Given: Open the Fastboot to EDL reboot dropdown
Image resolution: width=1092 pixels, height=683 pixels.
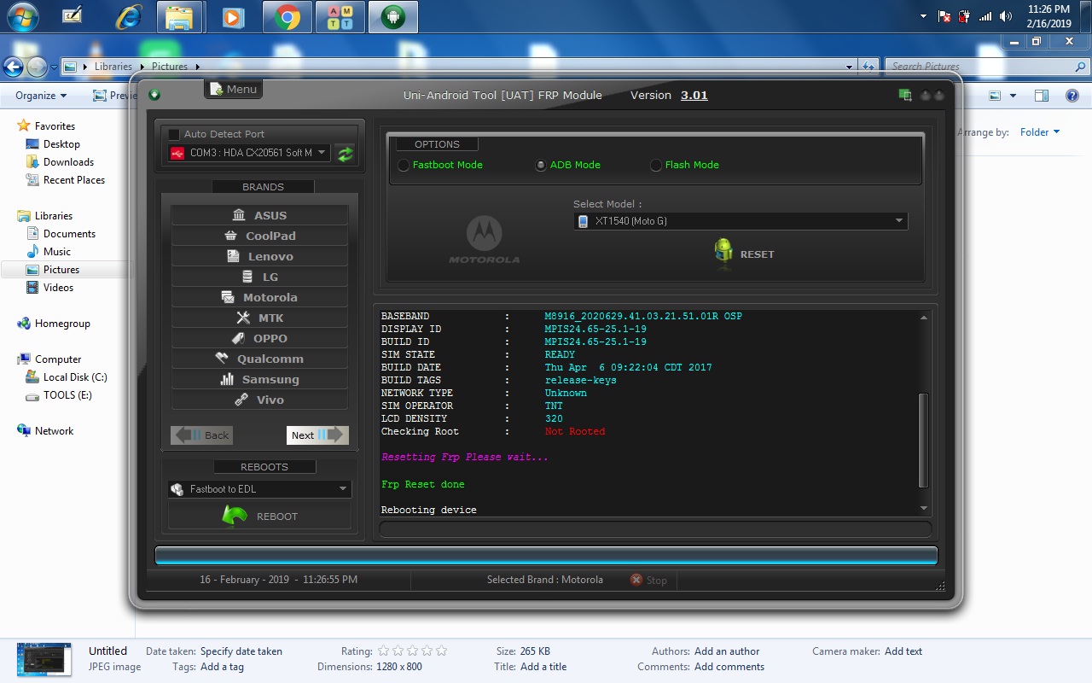Looking at the screenshot, I should [259, 489].
